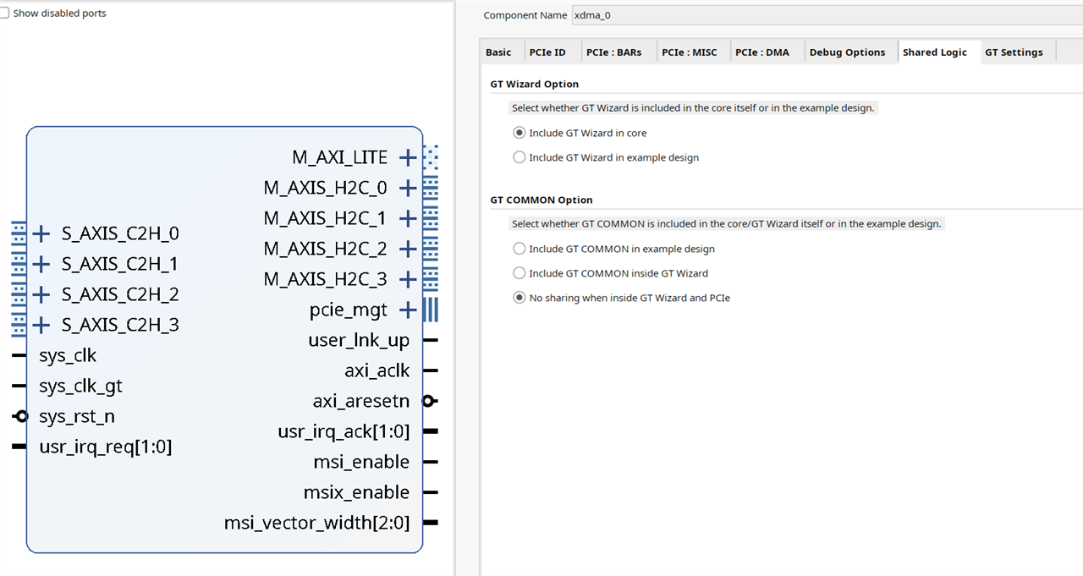The width and height of the screenshot is (1083, 576).
Task: Click the msi_vector_width[2:0] port label
Action: tap(317, 523)
